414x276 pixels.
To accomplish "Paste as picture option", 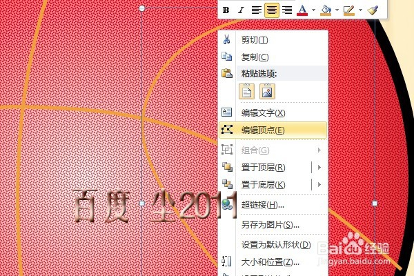I will click(267, 91).
